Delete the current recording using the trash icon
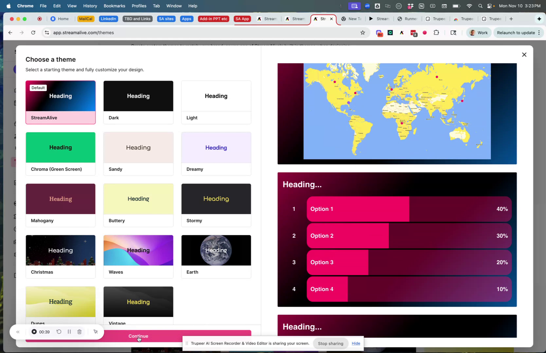This screenshot has width=546, height=353. click(79, 332)
